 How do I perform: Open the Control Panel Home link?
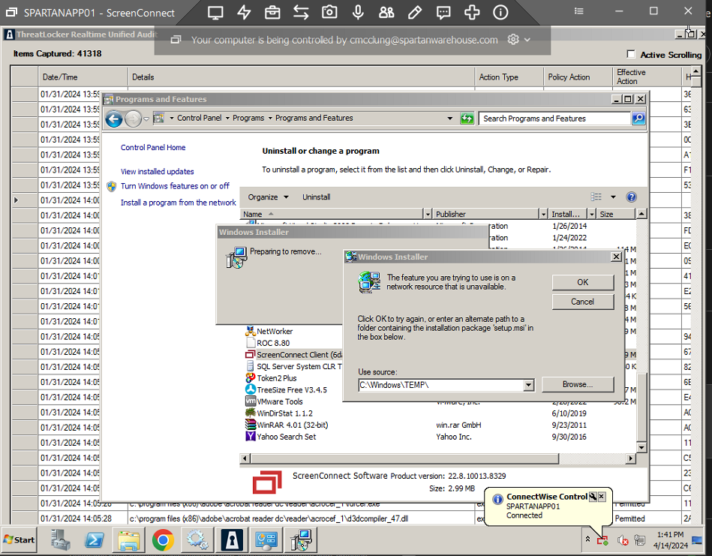(x=153, y=147)
